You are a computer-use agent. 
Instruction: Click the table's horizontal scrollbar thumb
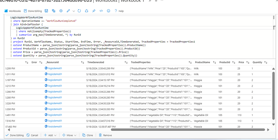coord(188,129)
